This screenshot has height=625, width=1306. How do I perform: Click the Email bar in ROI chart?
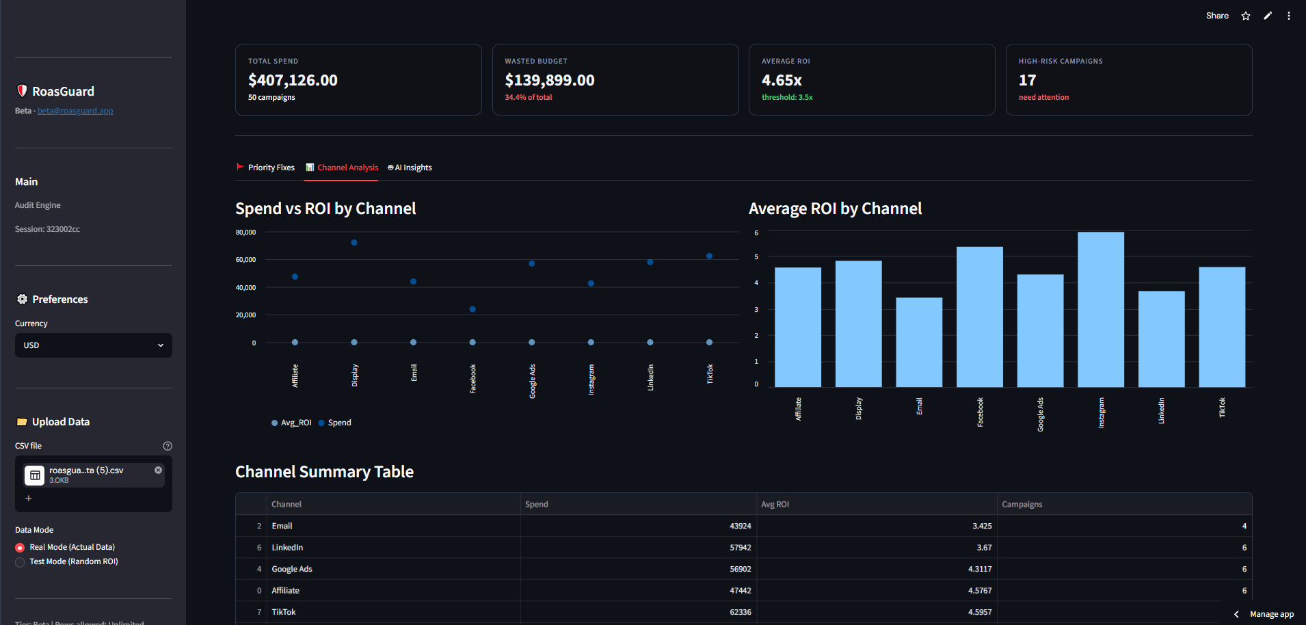click(919, 343)
